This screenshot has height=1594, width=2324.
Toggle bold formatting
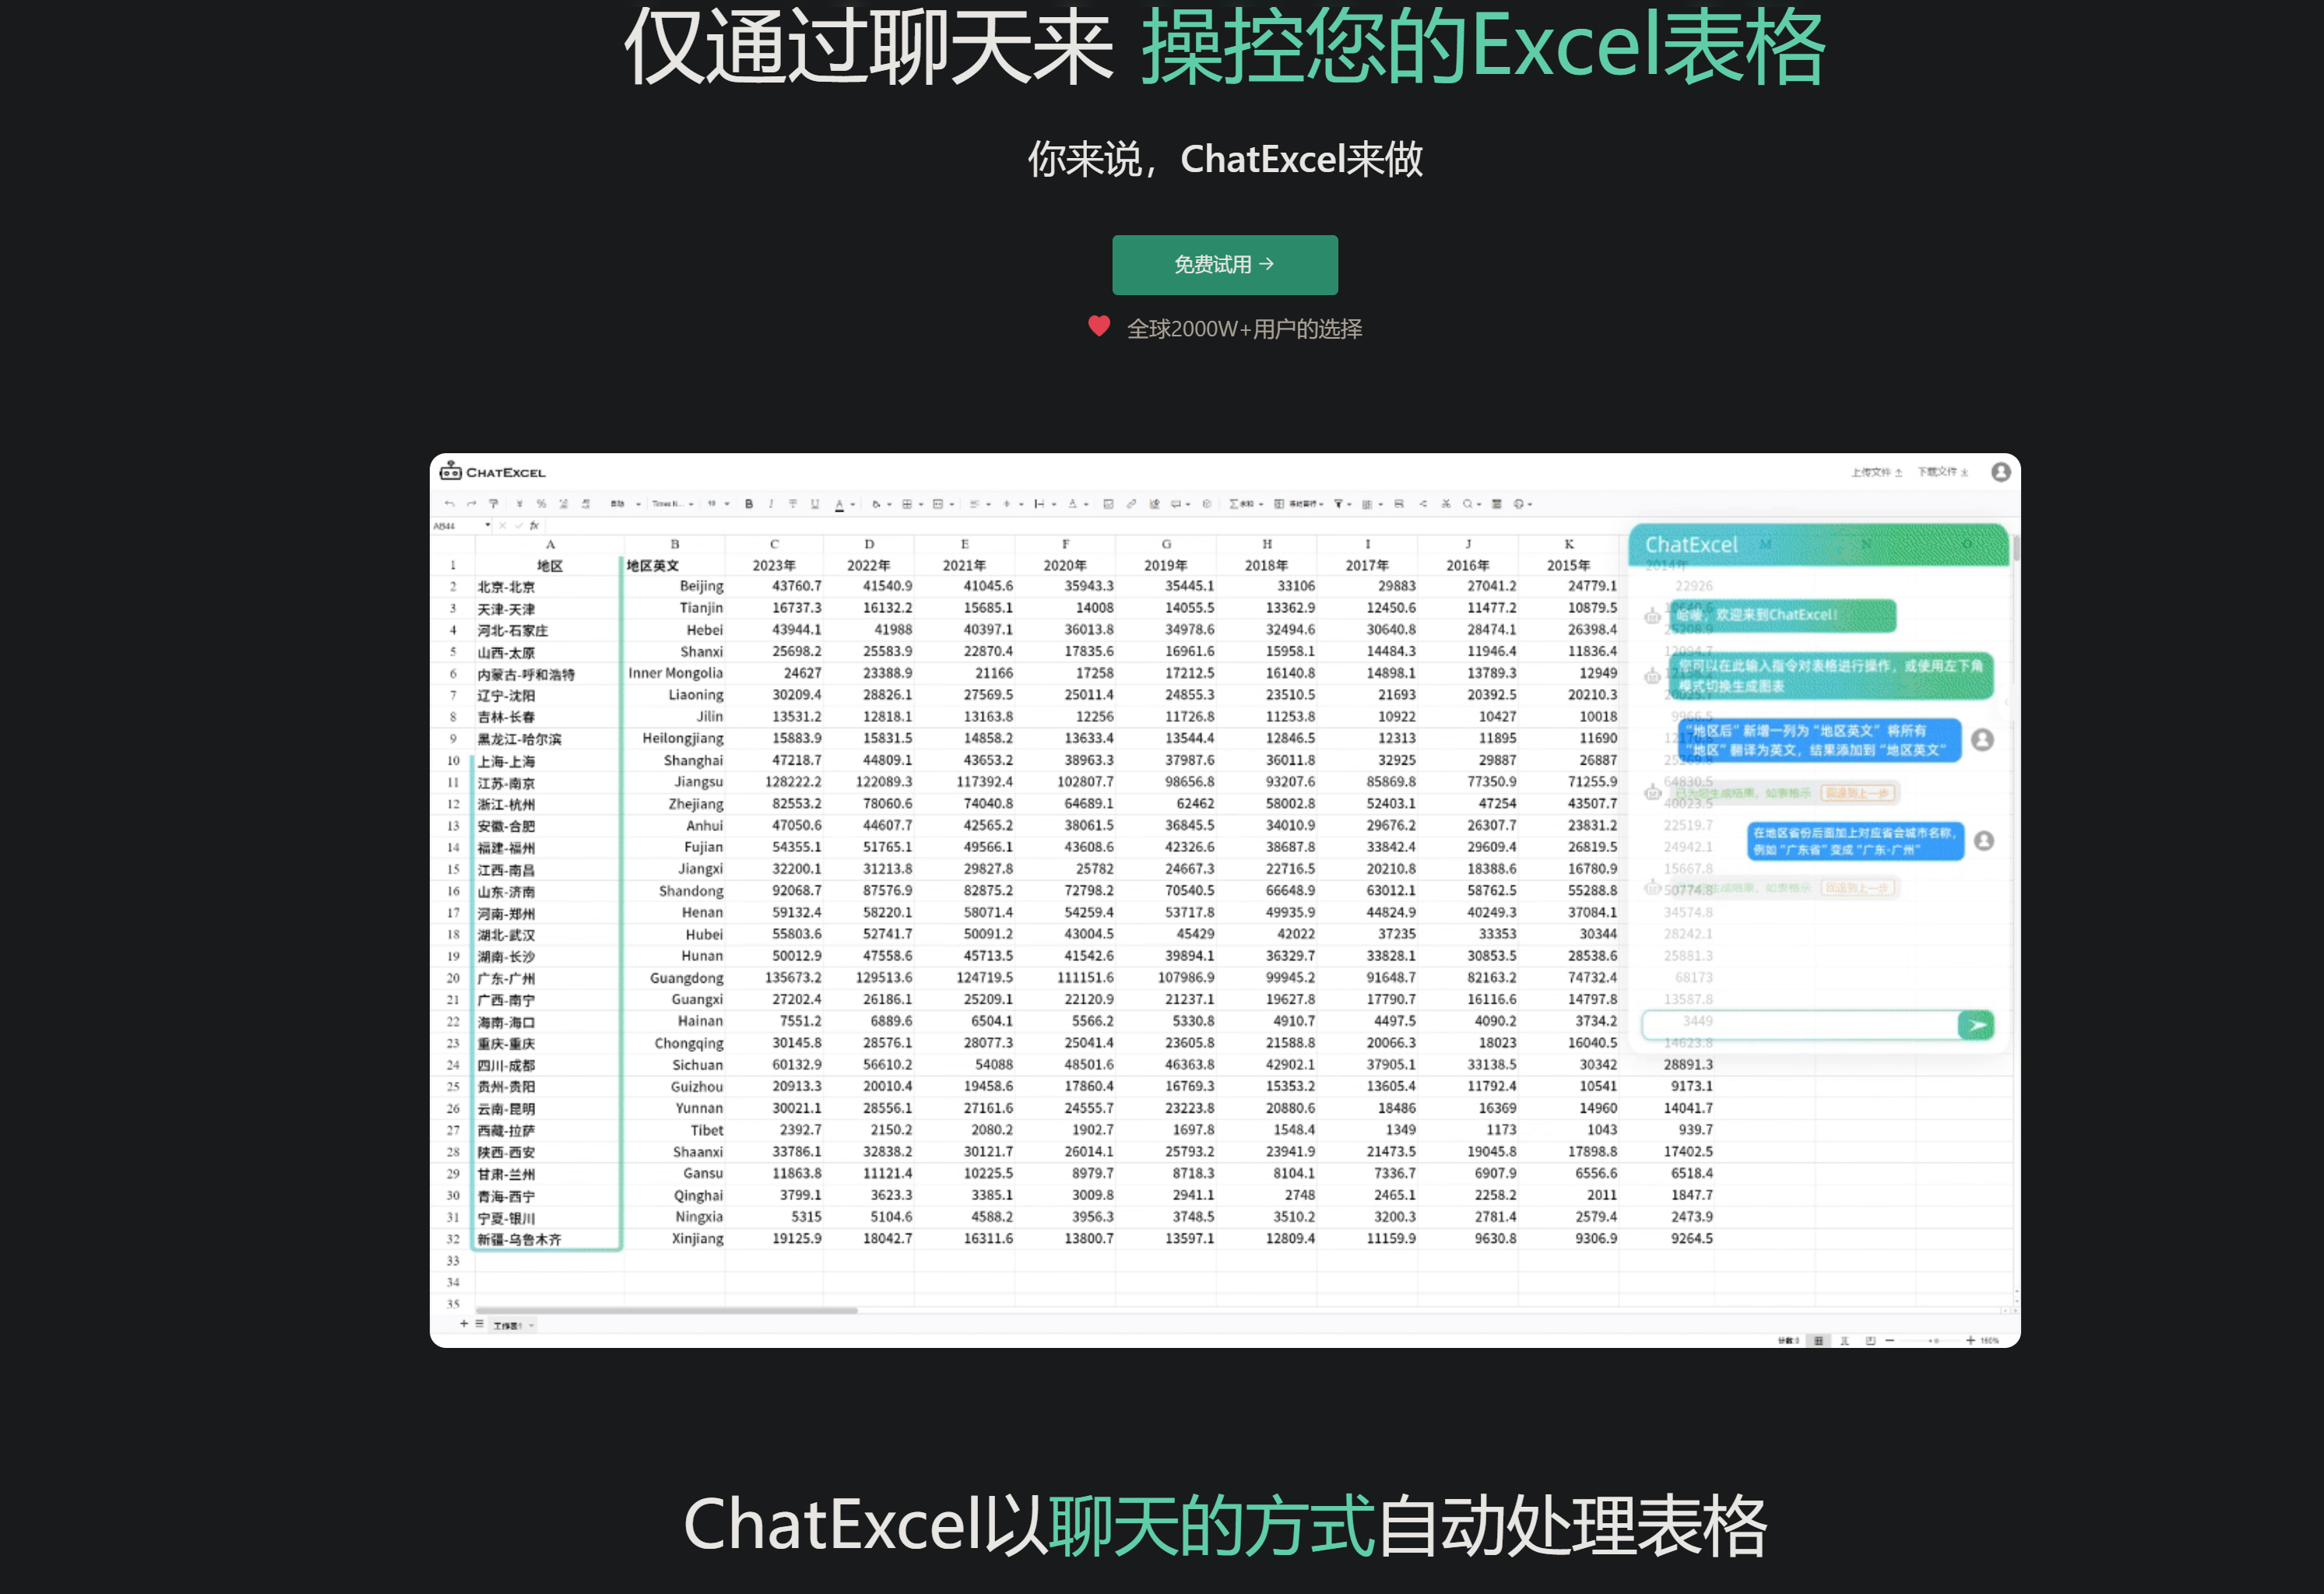[x=750, y=504]
